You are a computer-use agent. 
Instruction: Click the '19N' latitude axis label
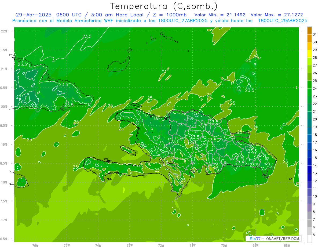[x=4, y=144]
